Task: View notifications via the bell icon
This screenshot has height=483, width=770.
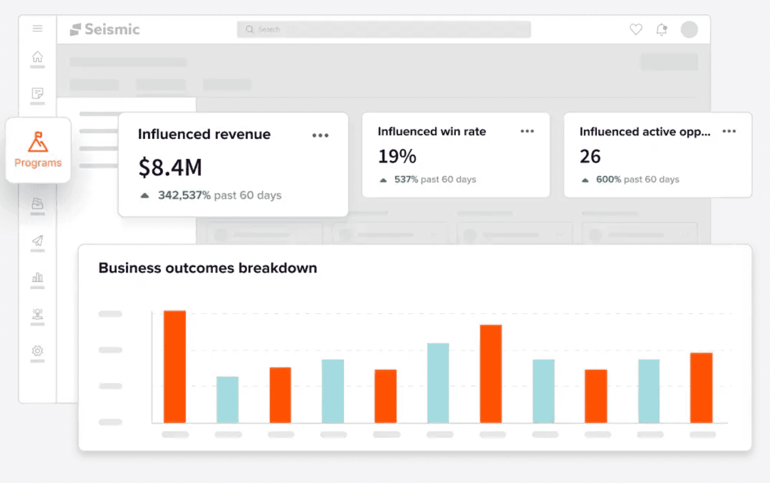Action: click(662, 29)
